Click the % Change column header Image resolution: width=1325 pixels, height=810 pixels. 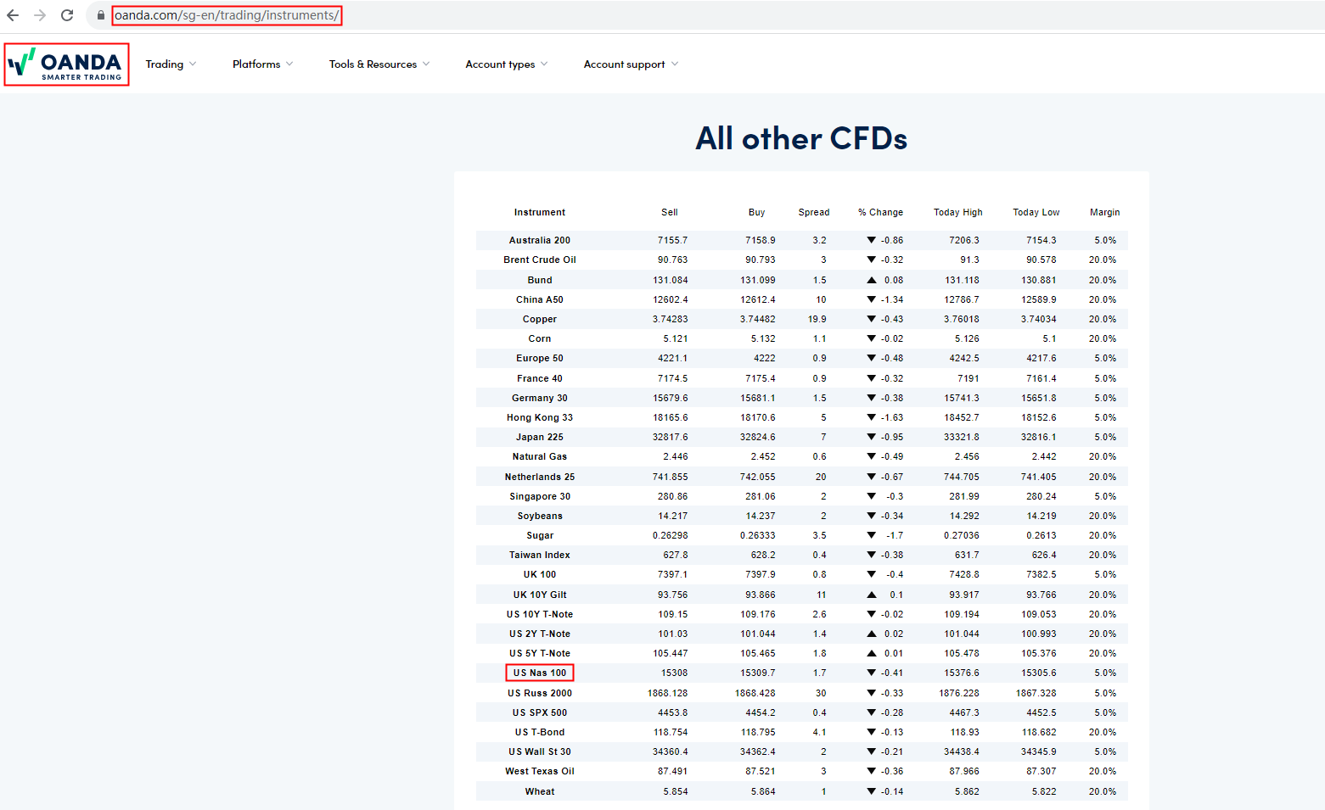point(880,212)
